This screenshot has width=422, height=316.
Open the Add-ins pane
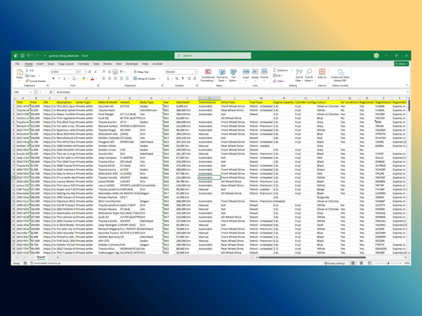[322, 73]
